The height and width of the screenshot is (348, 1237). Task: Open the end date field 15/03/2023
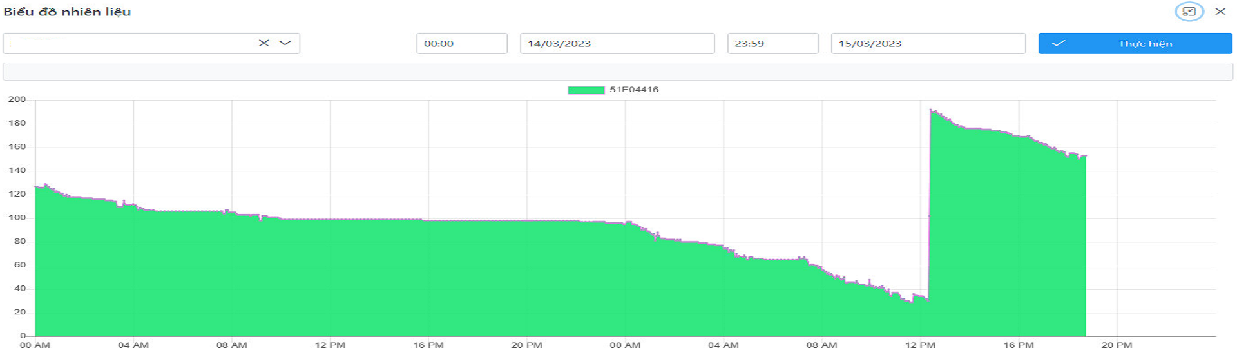click(x=928, y=43)
